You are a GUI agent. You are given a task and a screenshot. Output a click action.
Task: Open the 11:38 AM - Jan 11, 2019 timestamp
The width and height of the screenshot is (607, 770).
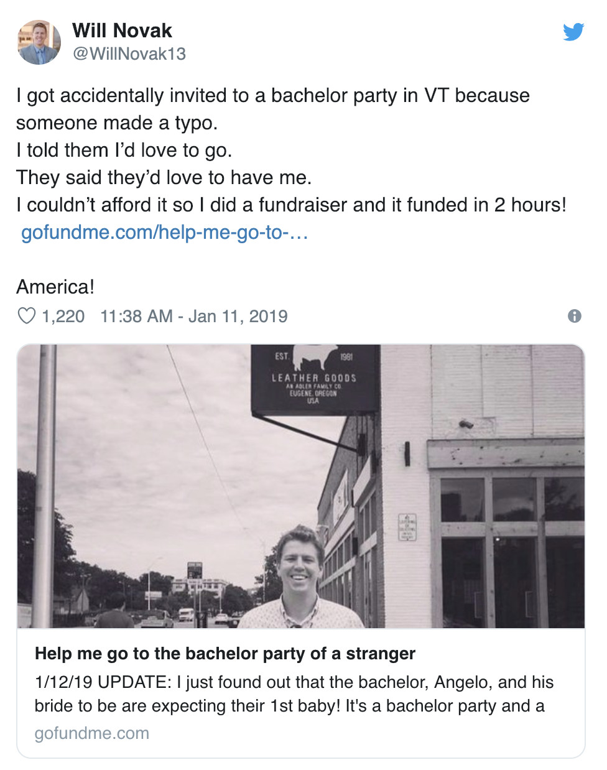click(194, 317)
